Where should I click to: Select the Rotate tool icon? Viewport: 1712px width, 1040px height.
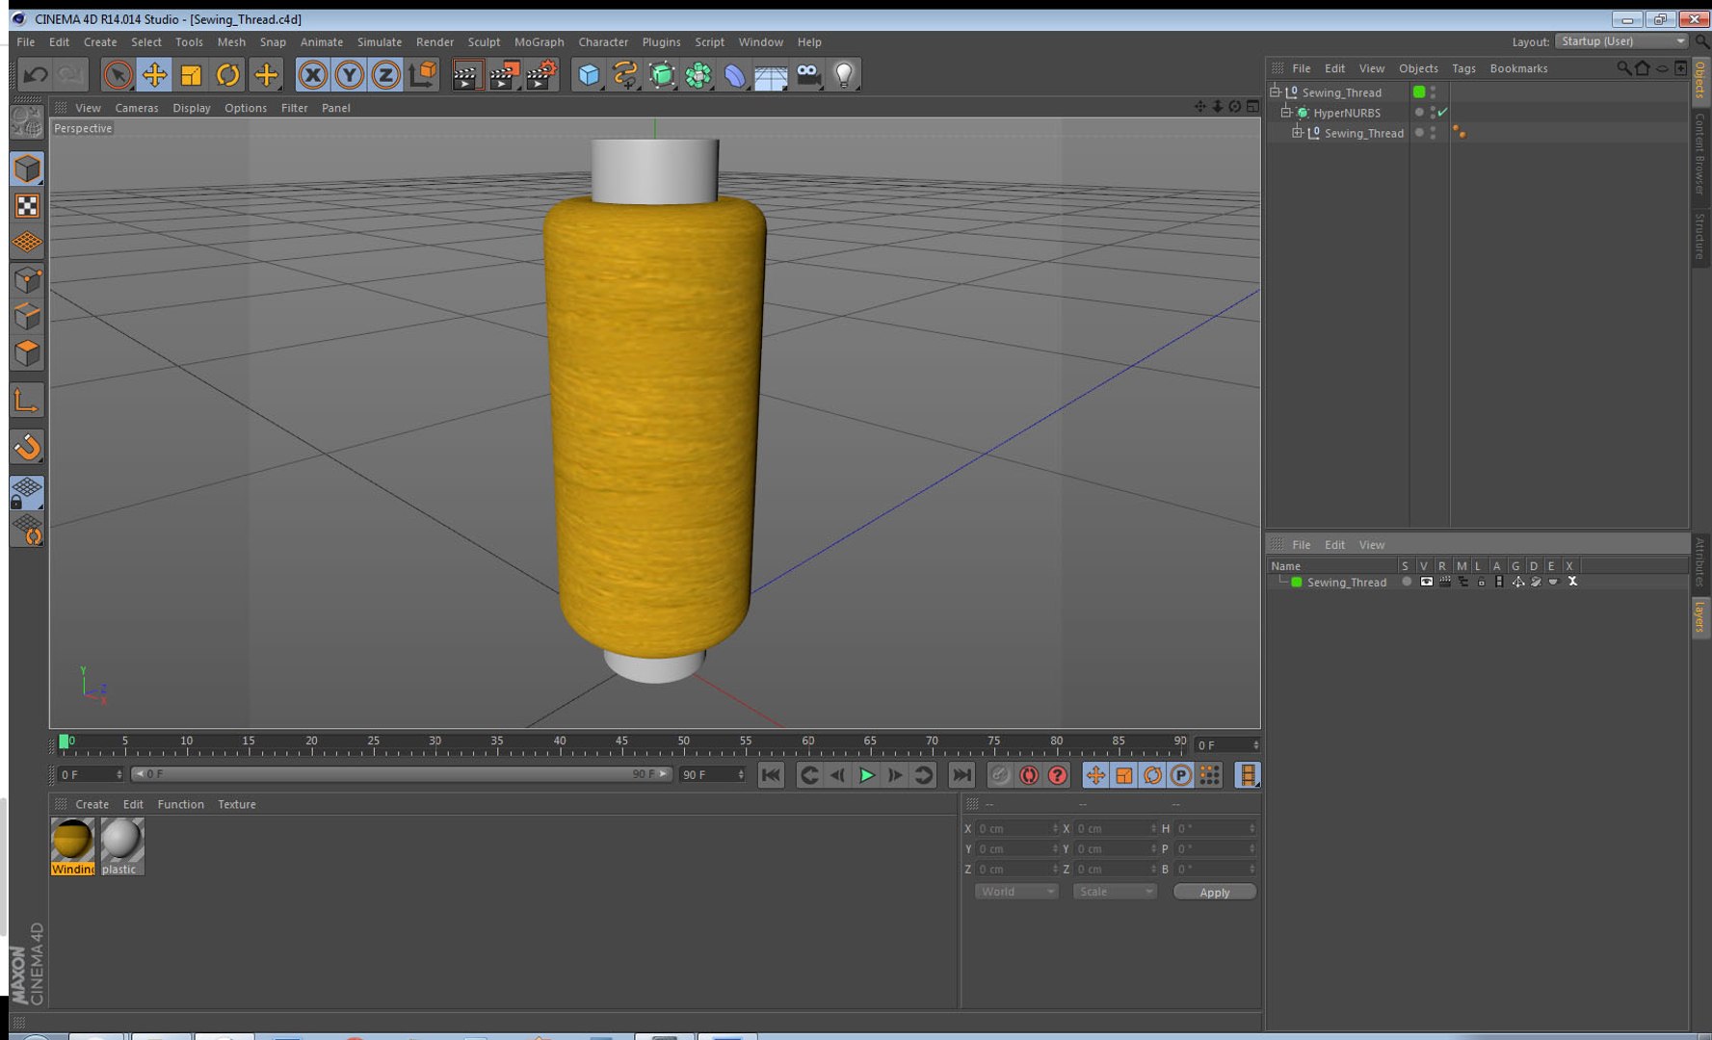[227, 75]
